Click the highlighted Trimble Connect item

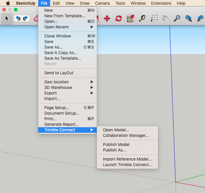[x=67, y=130]
